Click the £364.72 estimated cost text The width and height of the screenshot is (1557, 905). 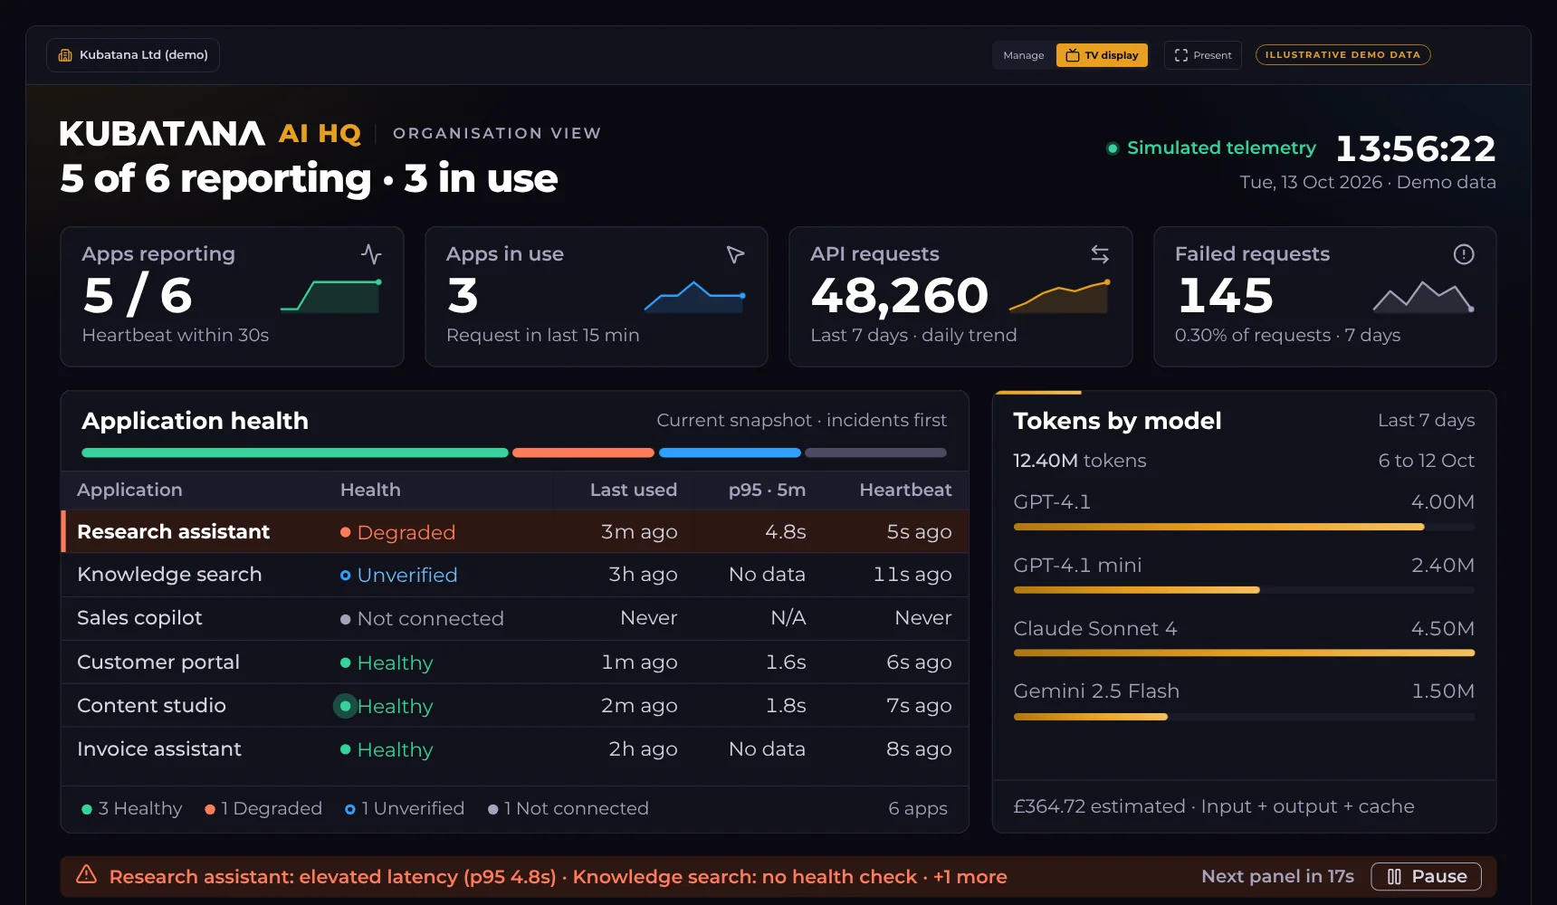tap(1099, 806)
